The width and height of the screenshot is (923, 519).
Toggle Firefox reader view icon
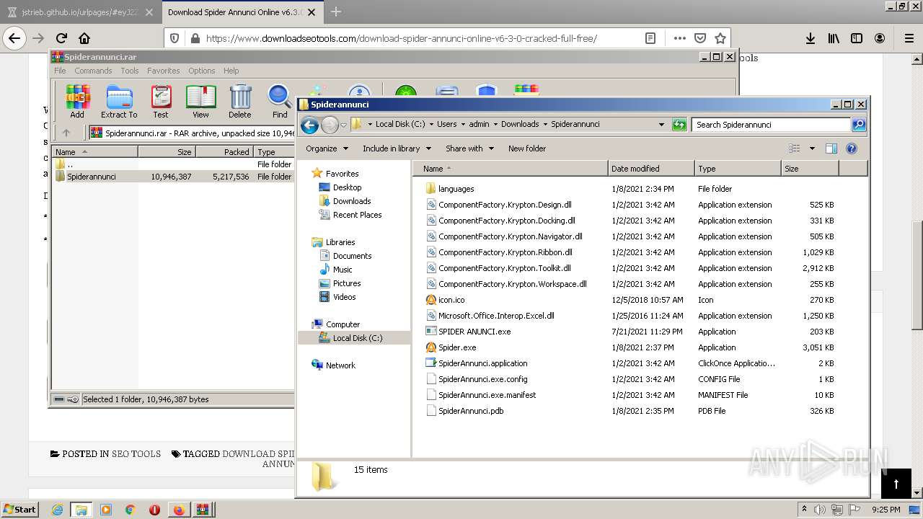tap(650, 38)
